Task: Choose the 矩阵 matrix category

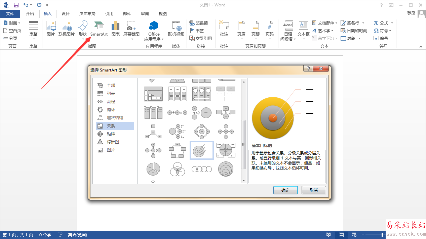Action: coord(115,134)
